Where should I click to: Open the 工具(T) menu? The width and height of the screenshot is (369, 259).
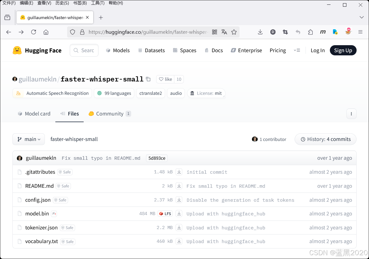(x=98, y=3)
